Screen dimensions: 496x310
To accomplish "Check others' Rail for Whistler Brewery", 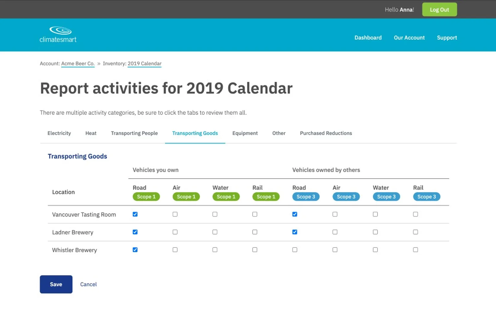I will (416, 250).
